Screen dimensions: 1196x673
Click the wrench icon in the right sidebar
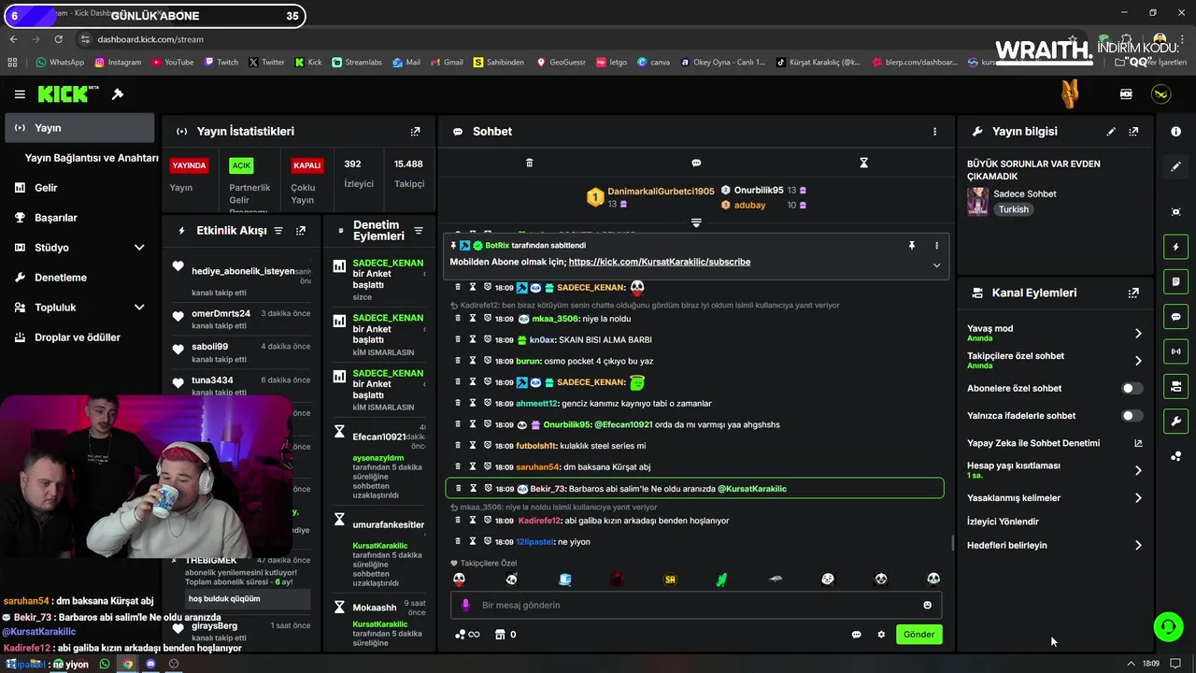1175,421
